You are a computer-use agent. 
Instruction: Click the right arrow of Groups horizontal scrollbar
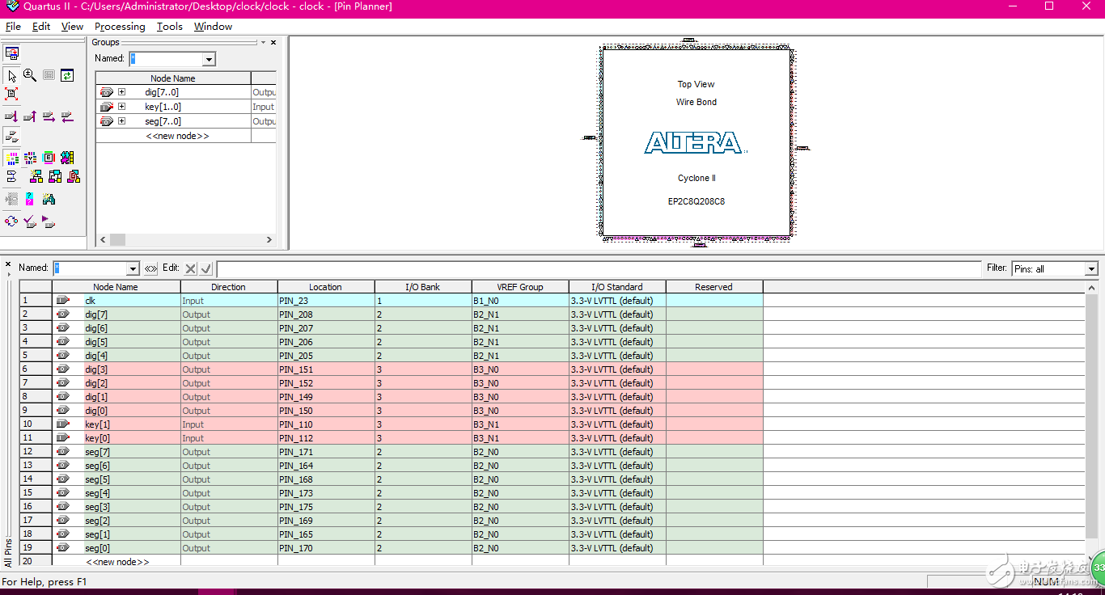(269, 240)
